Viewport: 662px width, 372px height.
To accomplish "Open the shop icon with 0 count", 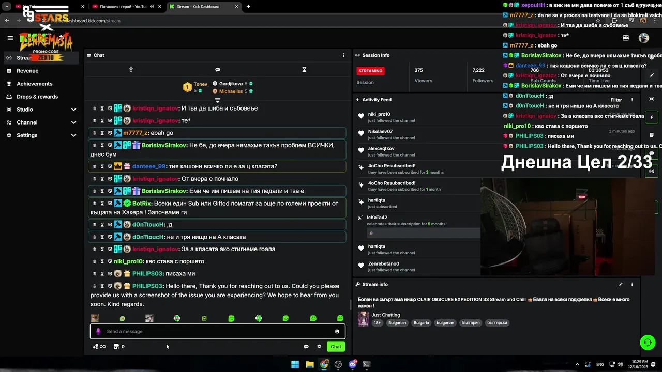I will pyautogui.click(x=119, y=347).
